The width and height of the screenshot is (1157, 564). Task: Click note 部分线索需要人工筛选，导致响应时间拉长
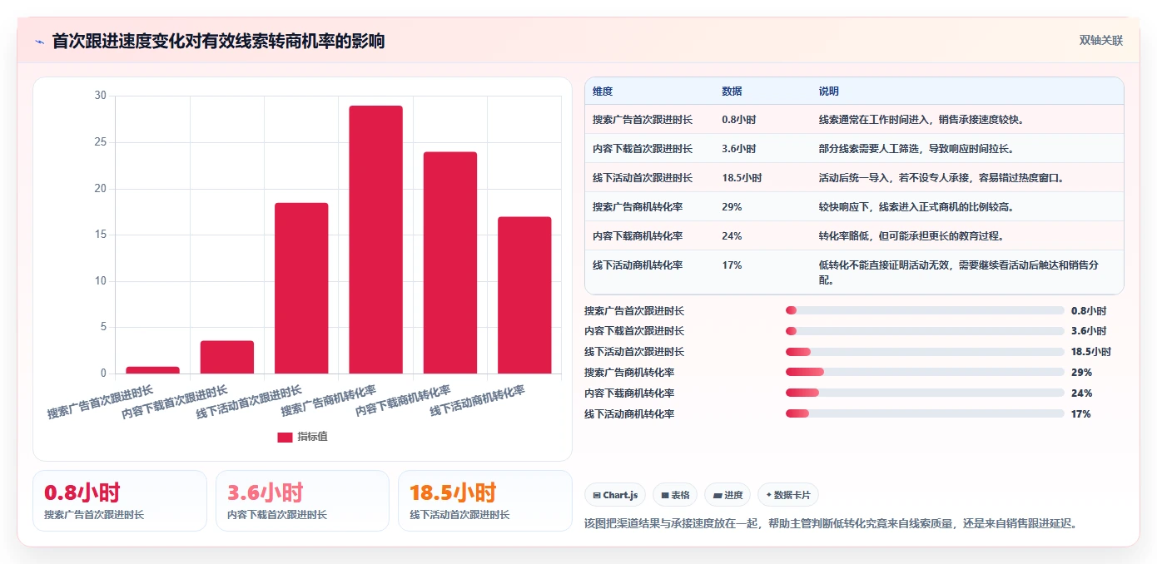tap(916, 149)
